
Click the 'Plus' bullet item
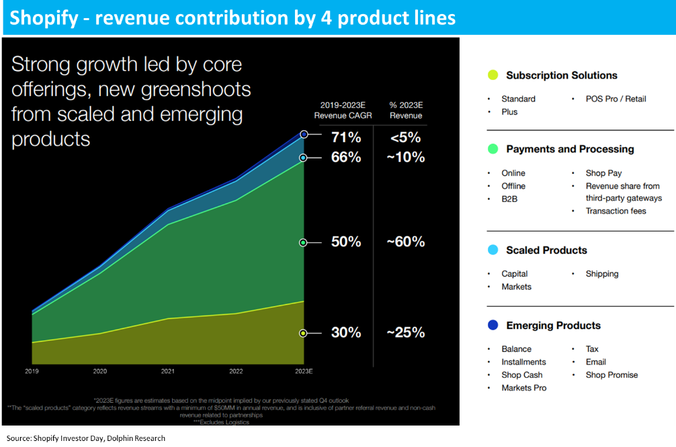[x=509, y=112]
